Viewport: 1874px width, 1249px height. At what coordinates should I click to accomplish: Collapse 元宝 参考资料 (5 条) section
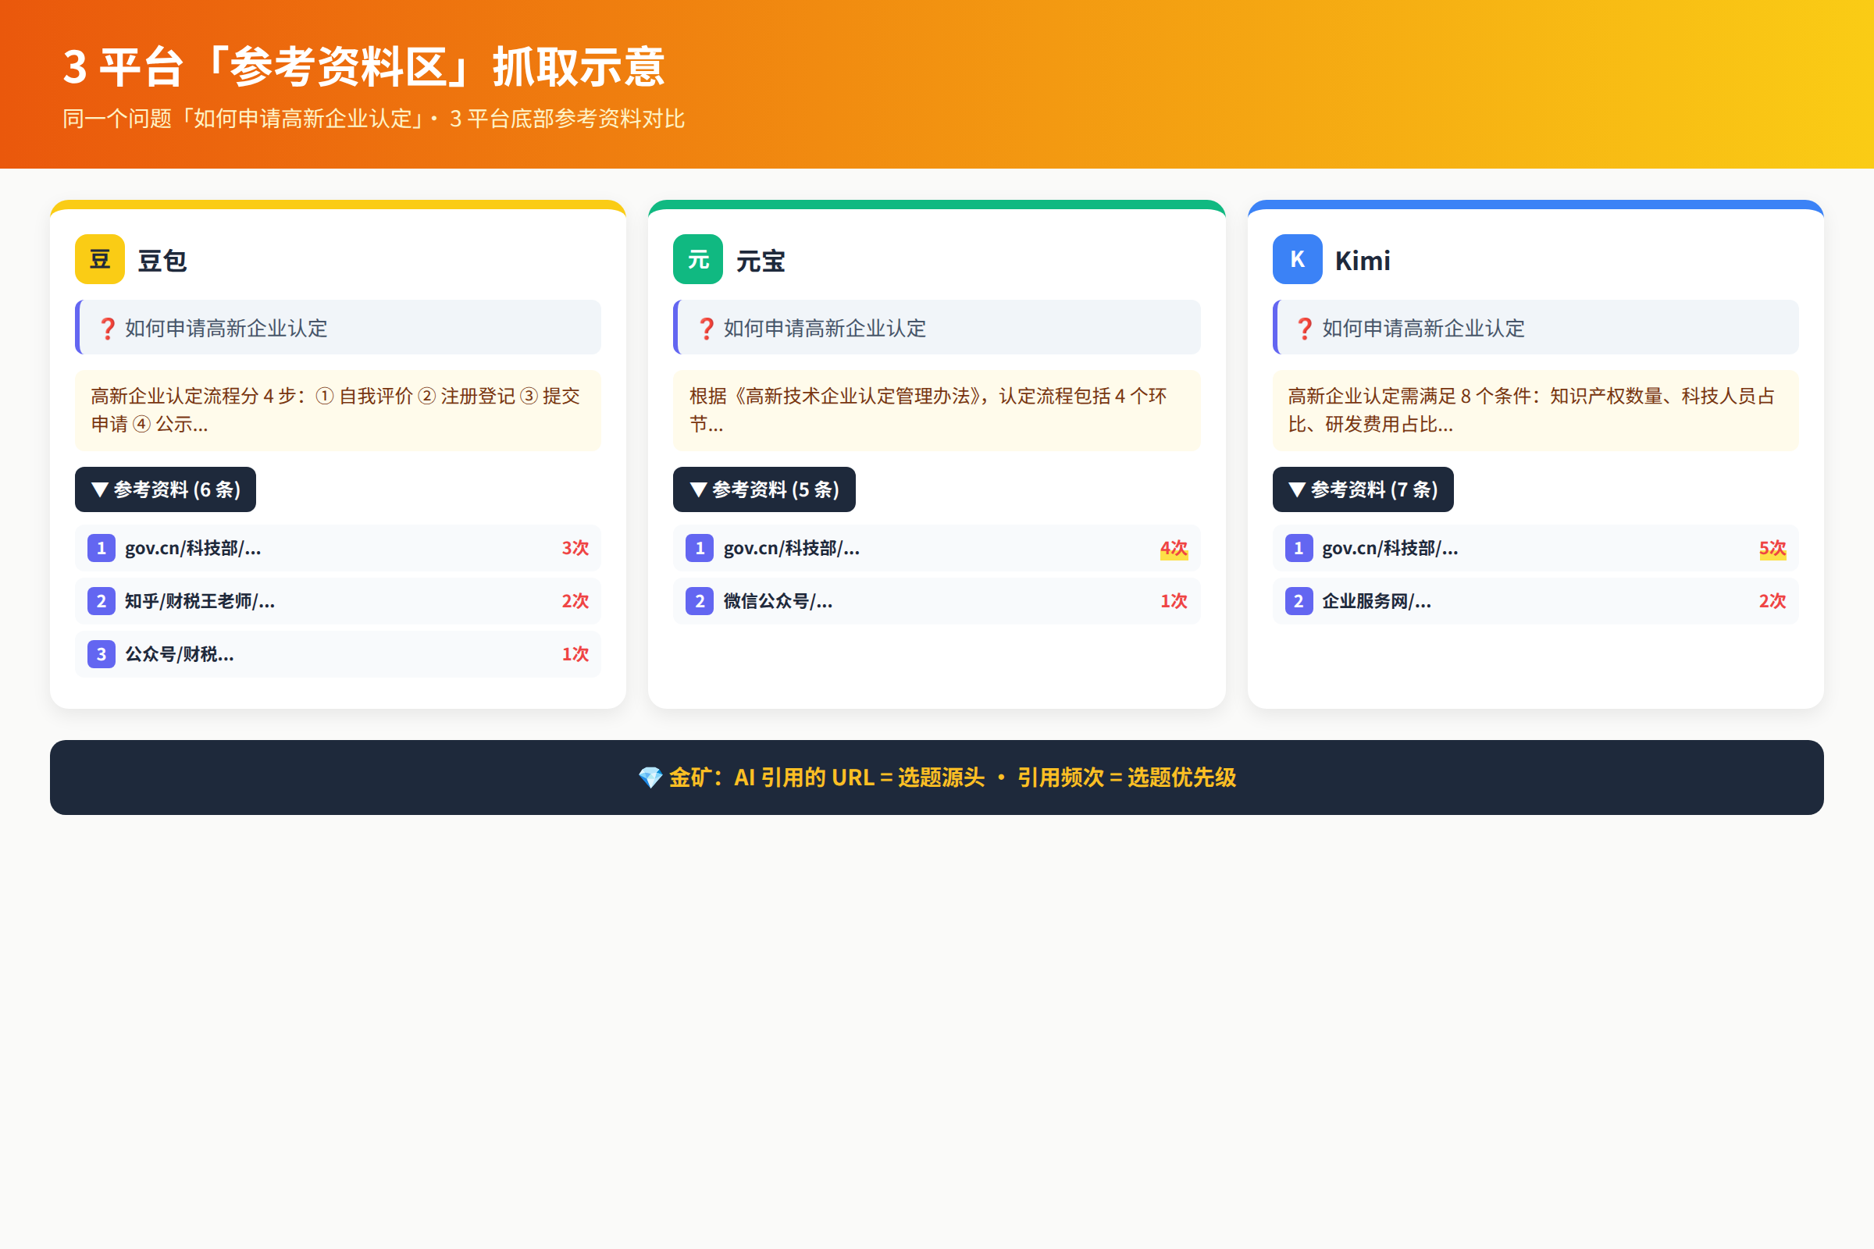point(764,489)
